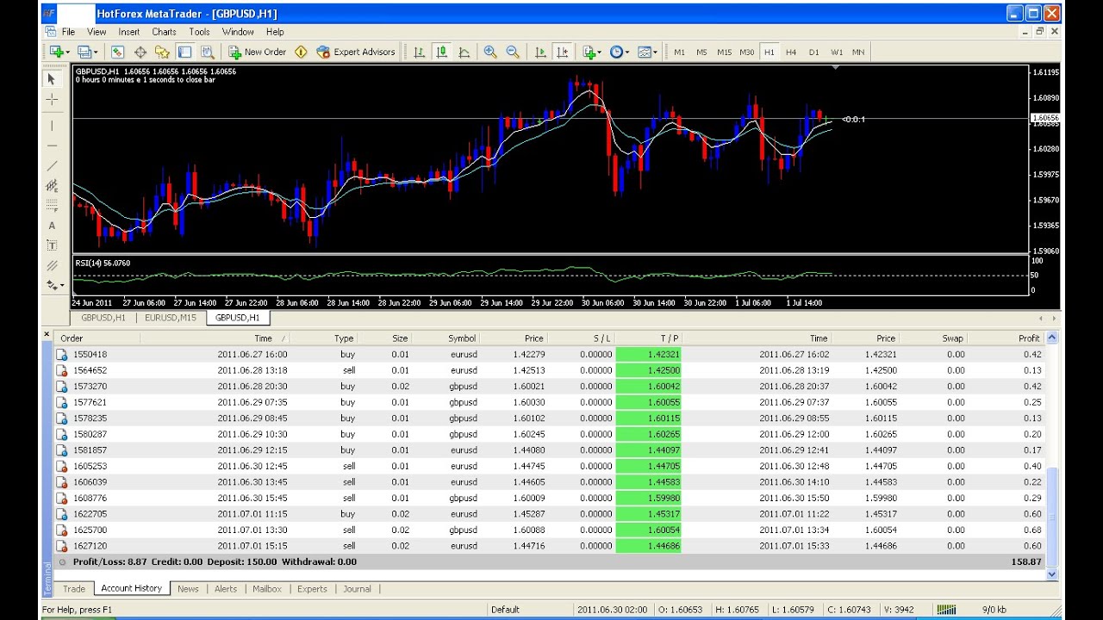Viewport: 1103px width, 620px height.
Task: Open the Trade terminal tab
Action: coord(74,589)
